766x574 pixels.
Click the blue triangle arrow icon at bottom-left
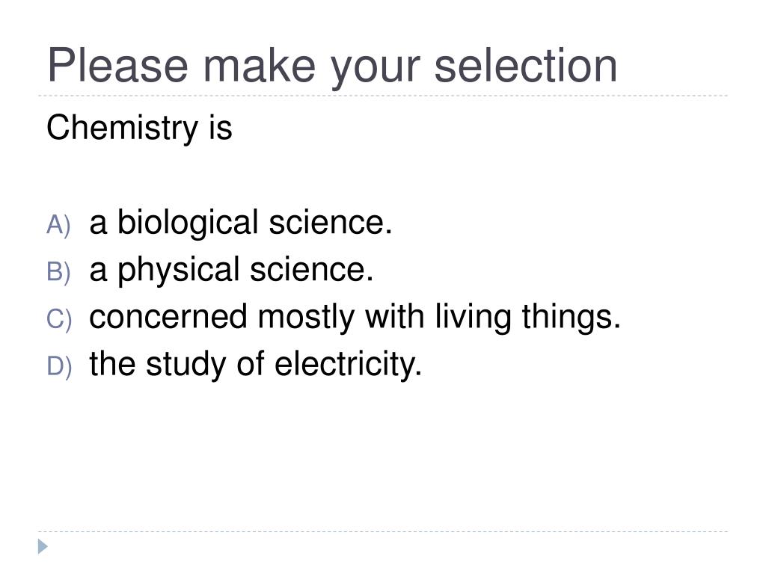(43, 546)
